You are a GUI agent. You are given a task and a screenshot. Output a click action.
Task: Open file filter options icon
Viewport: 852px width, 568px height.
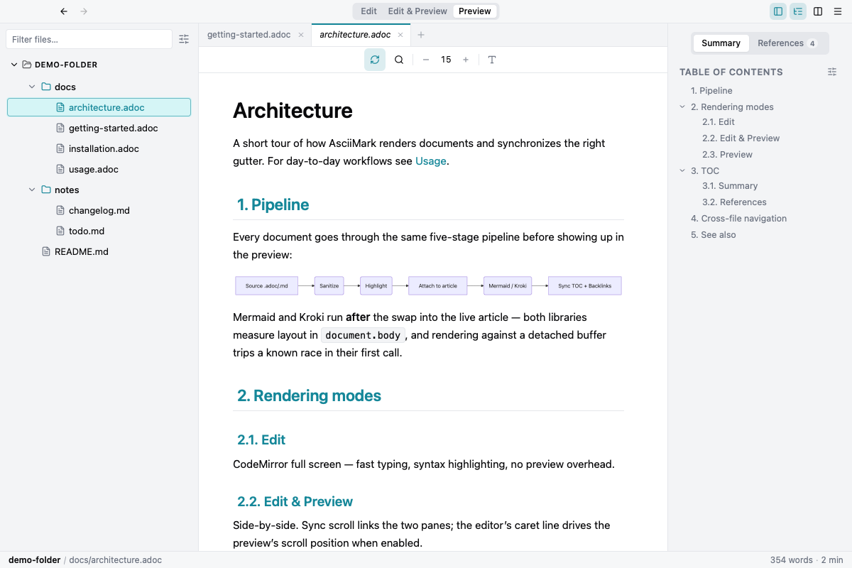(184, 40)
